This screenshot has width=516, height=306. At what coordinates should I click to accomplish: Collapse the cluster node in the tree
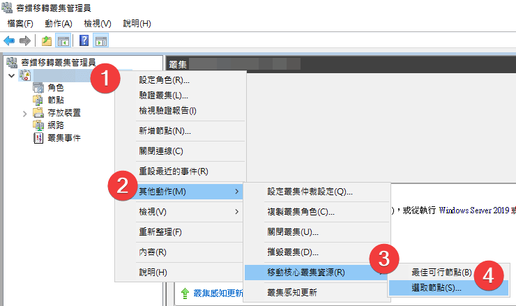point(11,75)
